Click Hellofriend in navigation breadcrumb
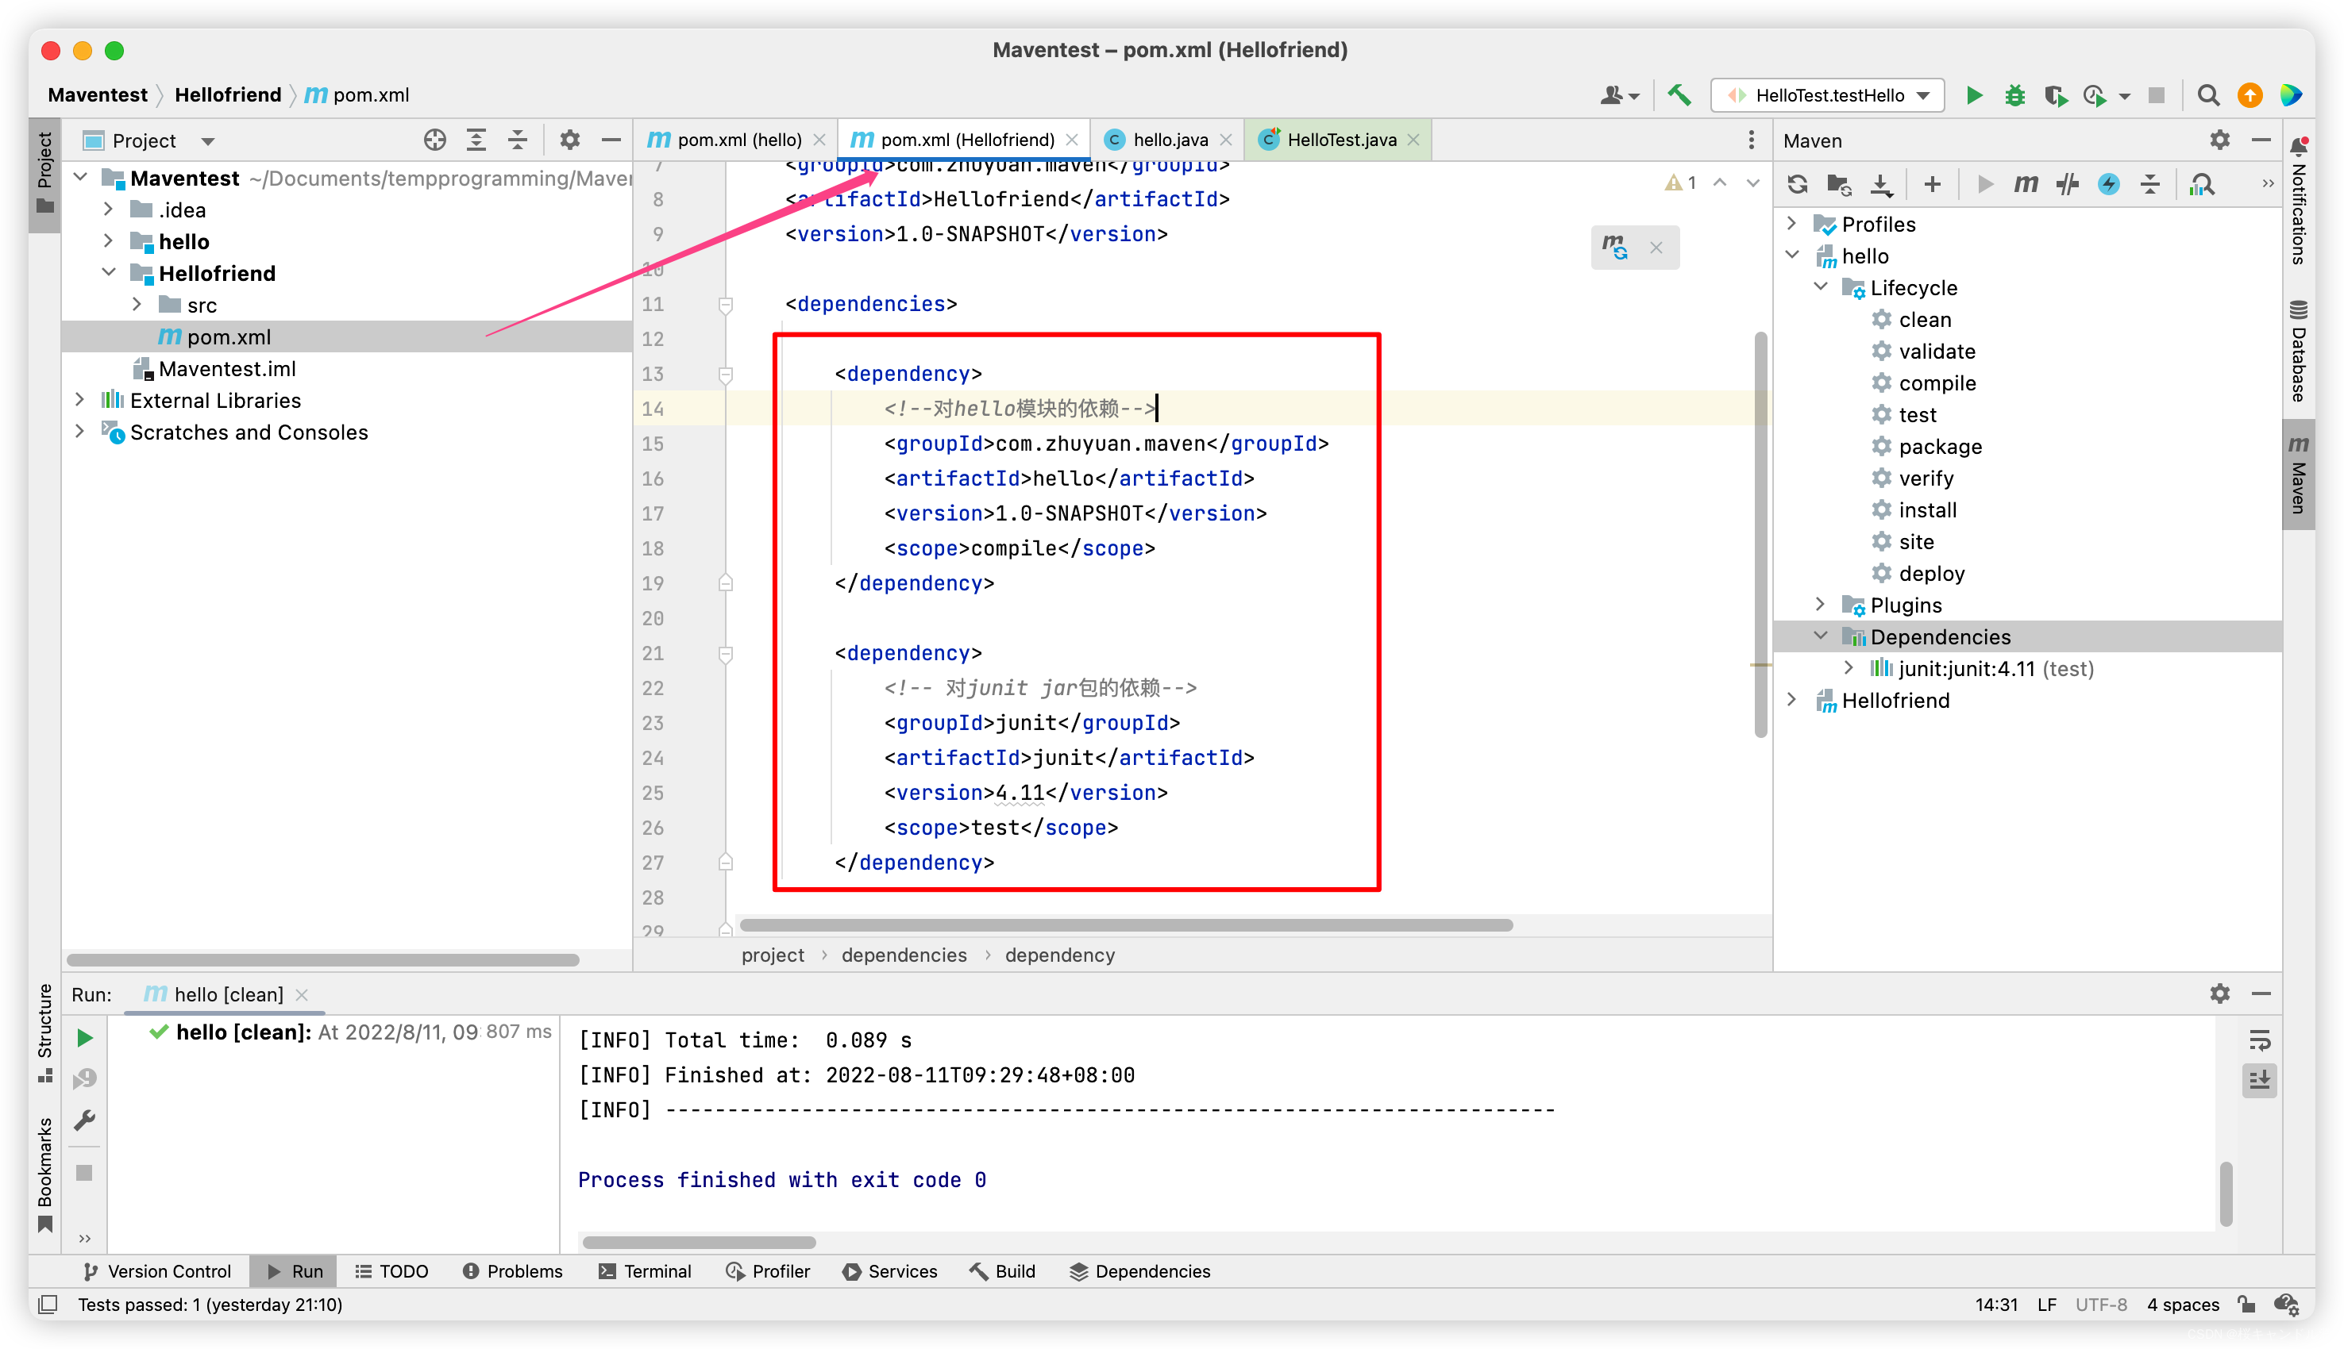The image size is (2344, 1349). click(228, 94)
